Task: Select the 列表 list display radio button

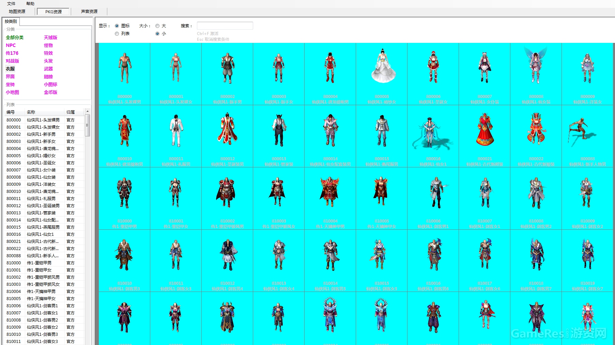Action: tap(117, 34)
